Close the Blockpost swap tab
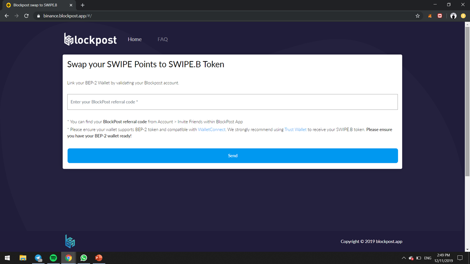 click(70, 5)
